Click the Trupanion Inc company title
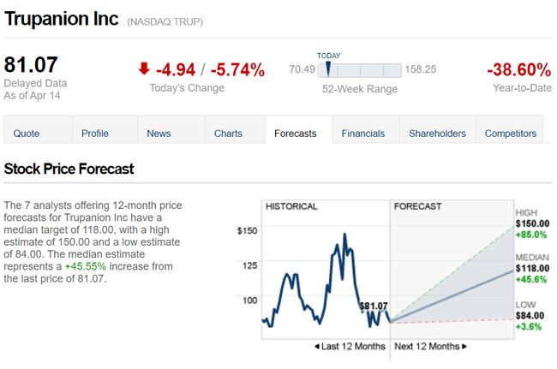557x369 pixels. click(x=62, y=19)
